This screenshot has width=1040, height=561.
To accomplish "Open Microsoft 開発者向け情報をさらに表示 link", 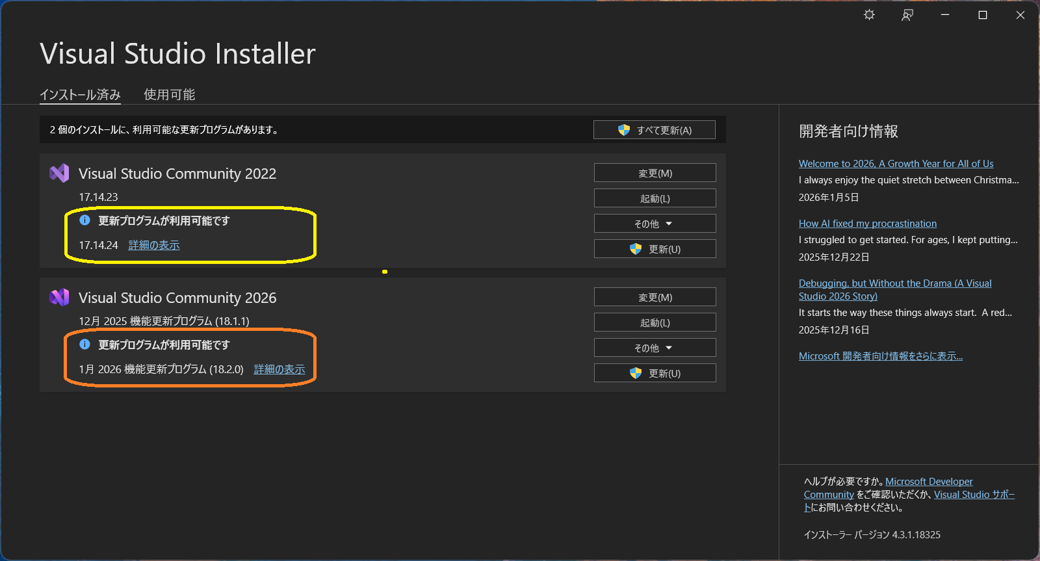I will click(881, 356).
